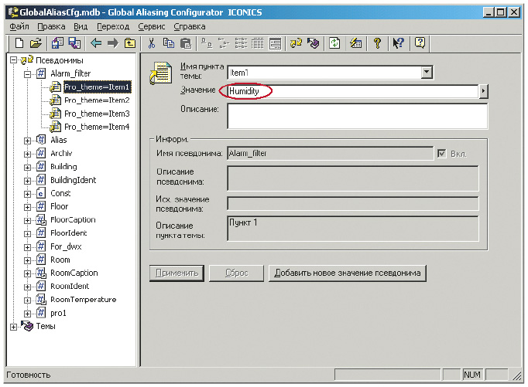Viewport: 528px width, 387px height.
Task: Expand the Темы tree node
Action: (13, 327)
